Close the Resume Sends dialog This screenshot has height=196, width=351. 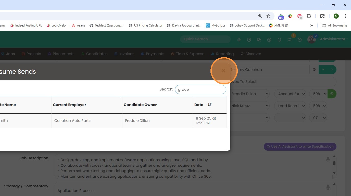tap(223, 71)
